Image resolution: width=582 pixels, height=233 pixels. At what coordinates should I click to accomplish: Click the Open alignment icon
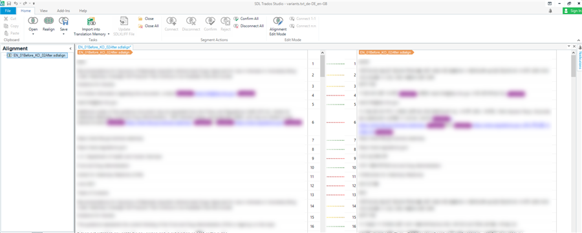point(33,21)
